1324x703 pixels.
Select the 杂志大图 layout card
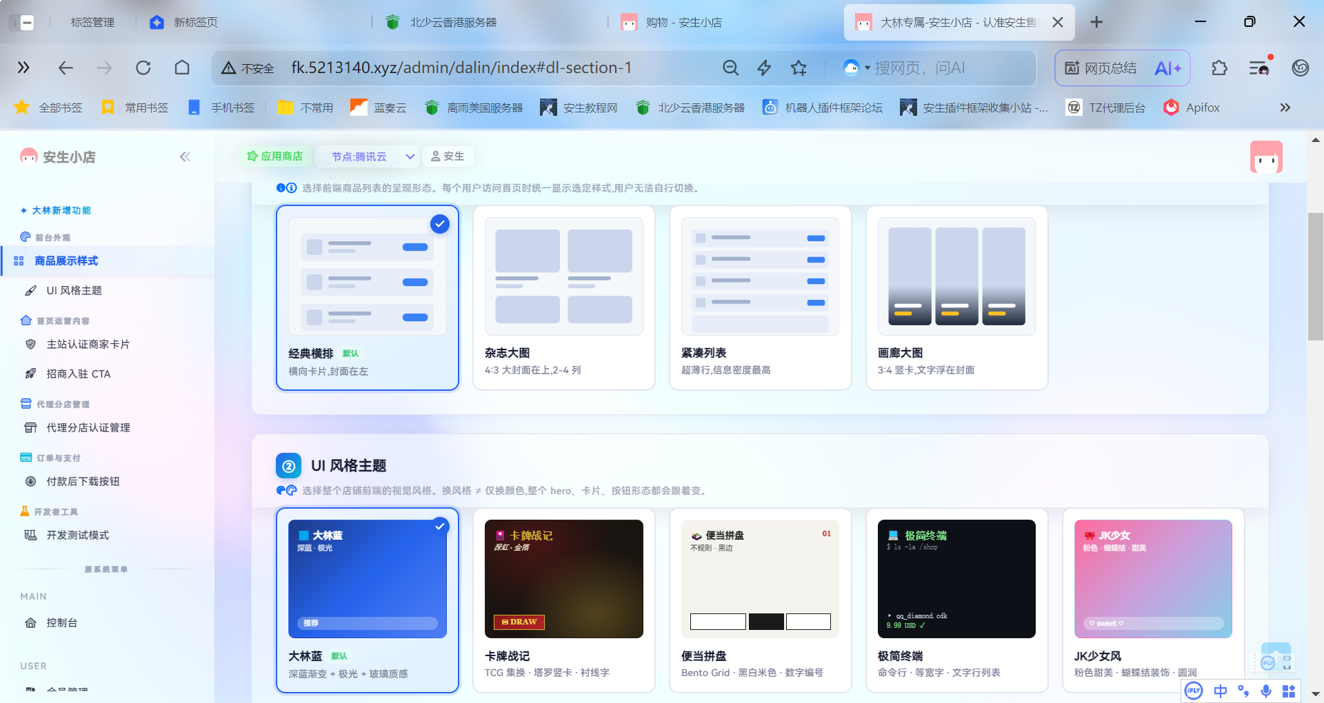click(564, 298)
